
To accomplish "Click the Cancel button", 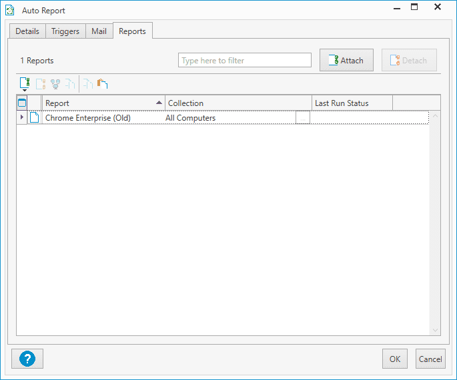I will pos(430,359).
